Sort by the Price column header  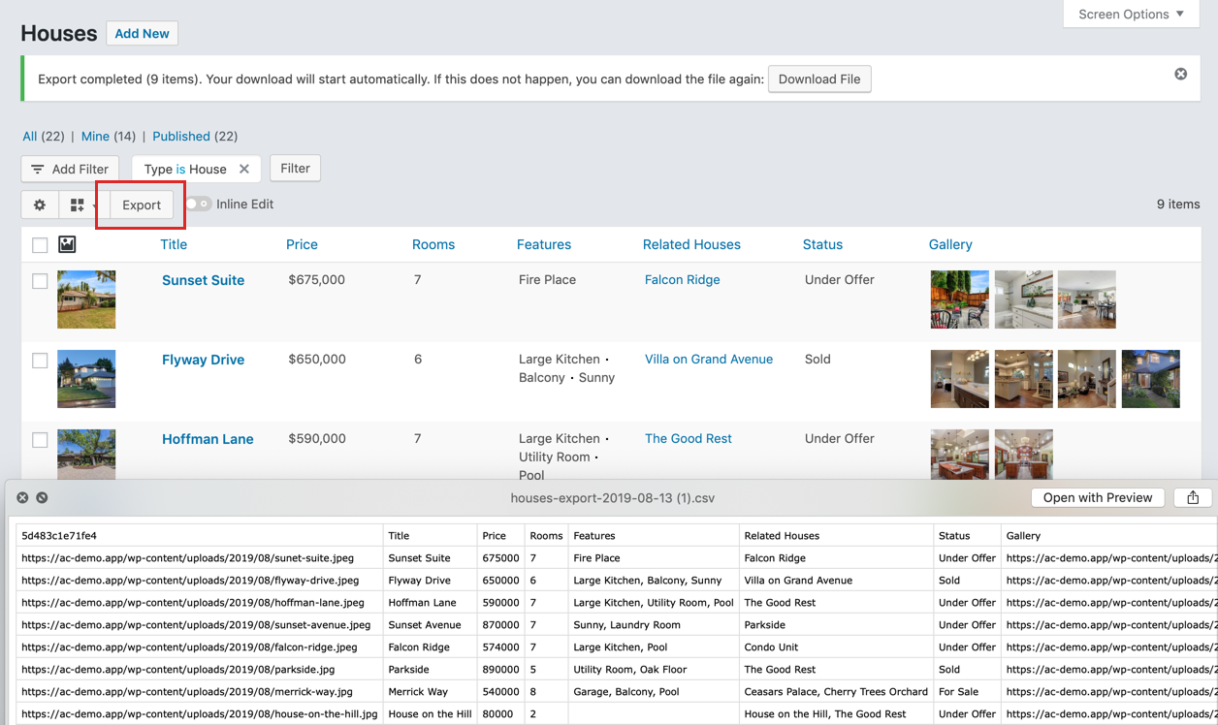[302, 244]
